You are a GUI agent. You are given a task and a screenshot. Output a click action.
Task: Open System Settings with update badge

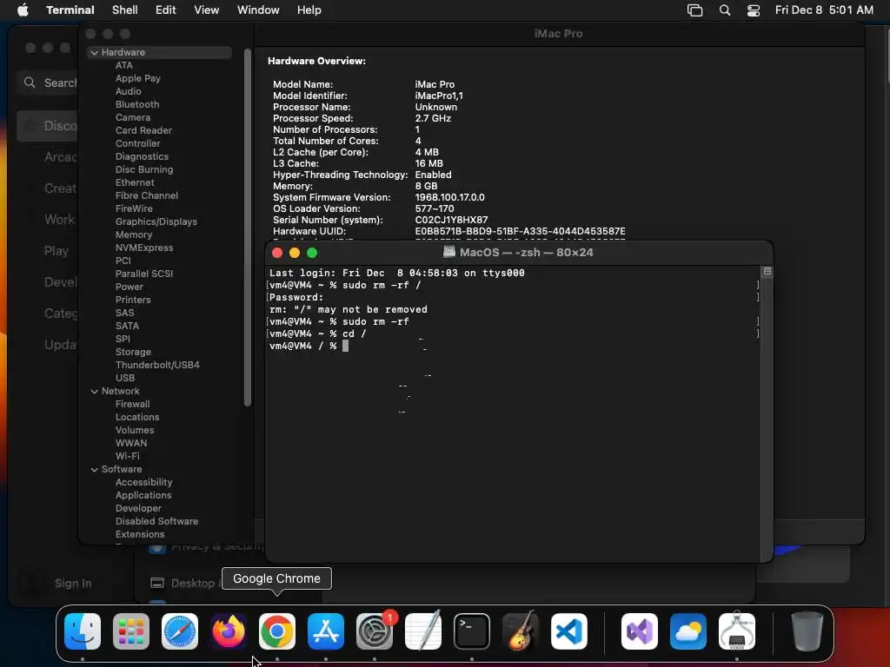point(375,631)
